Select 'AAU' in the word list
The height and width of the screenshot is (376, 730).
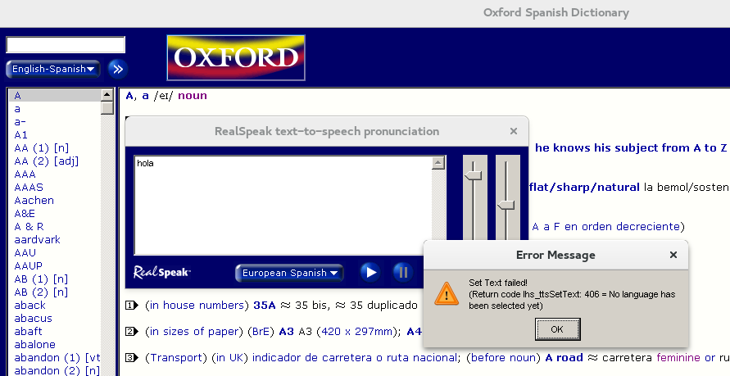click(25, 252)
